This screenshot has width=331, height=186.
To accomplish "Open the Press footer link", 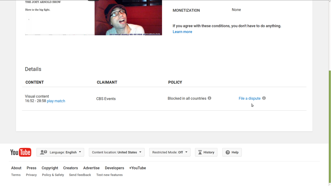I will pos(32,168).
